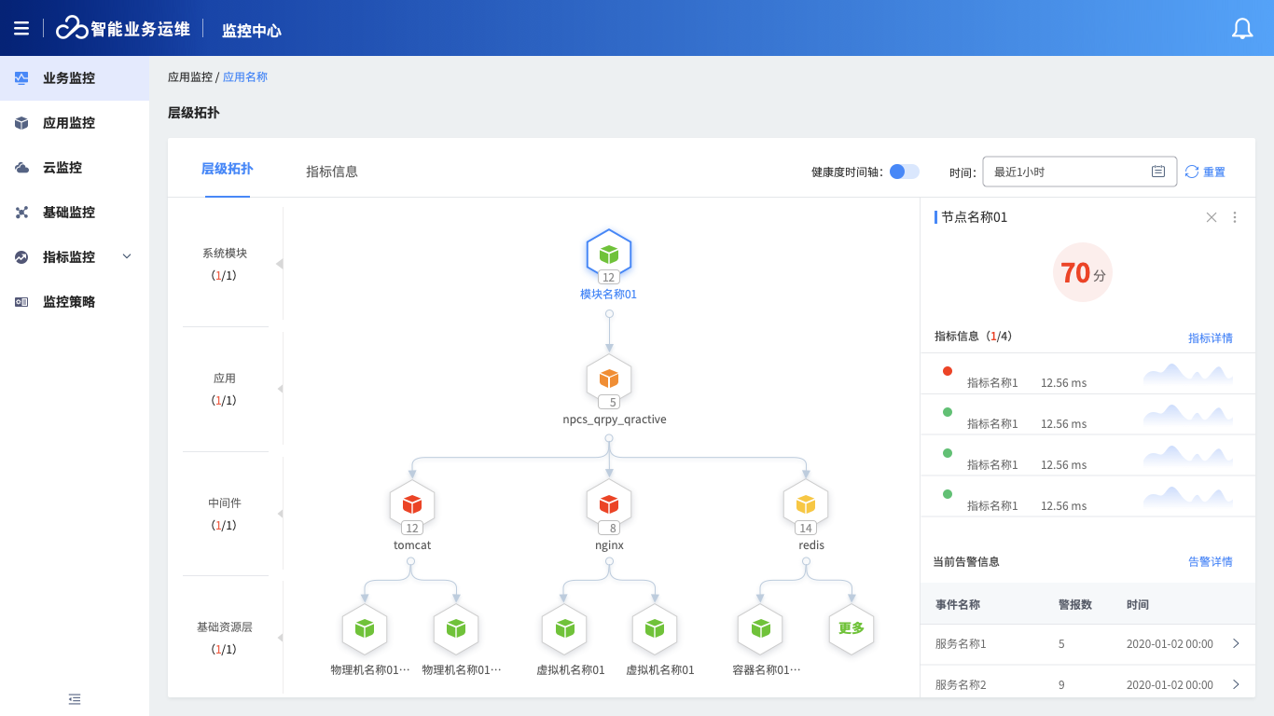Click the 监控中心 header title

(252, 30)
